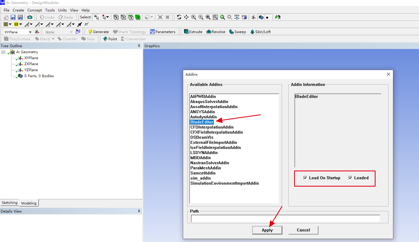Viewport: 419px width, 242px height.
Task: Click the Path input field
Action: [x=285, y=218]
